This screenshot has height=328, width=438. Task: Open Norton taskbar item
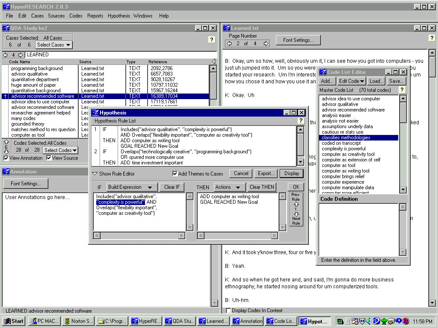[x=79, y=321]
